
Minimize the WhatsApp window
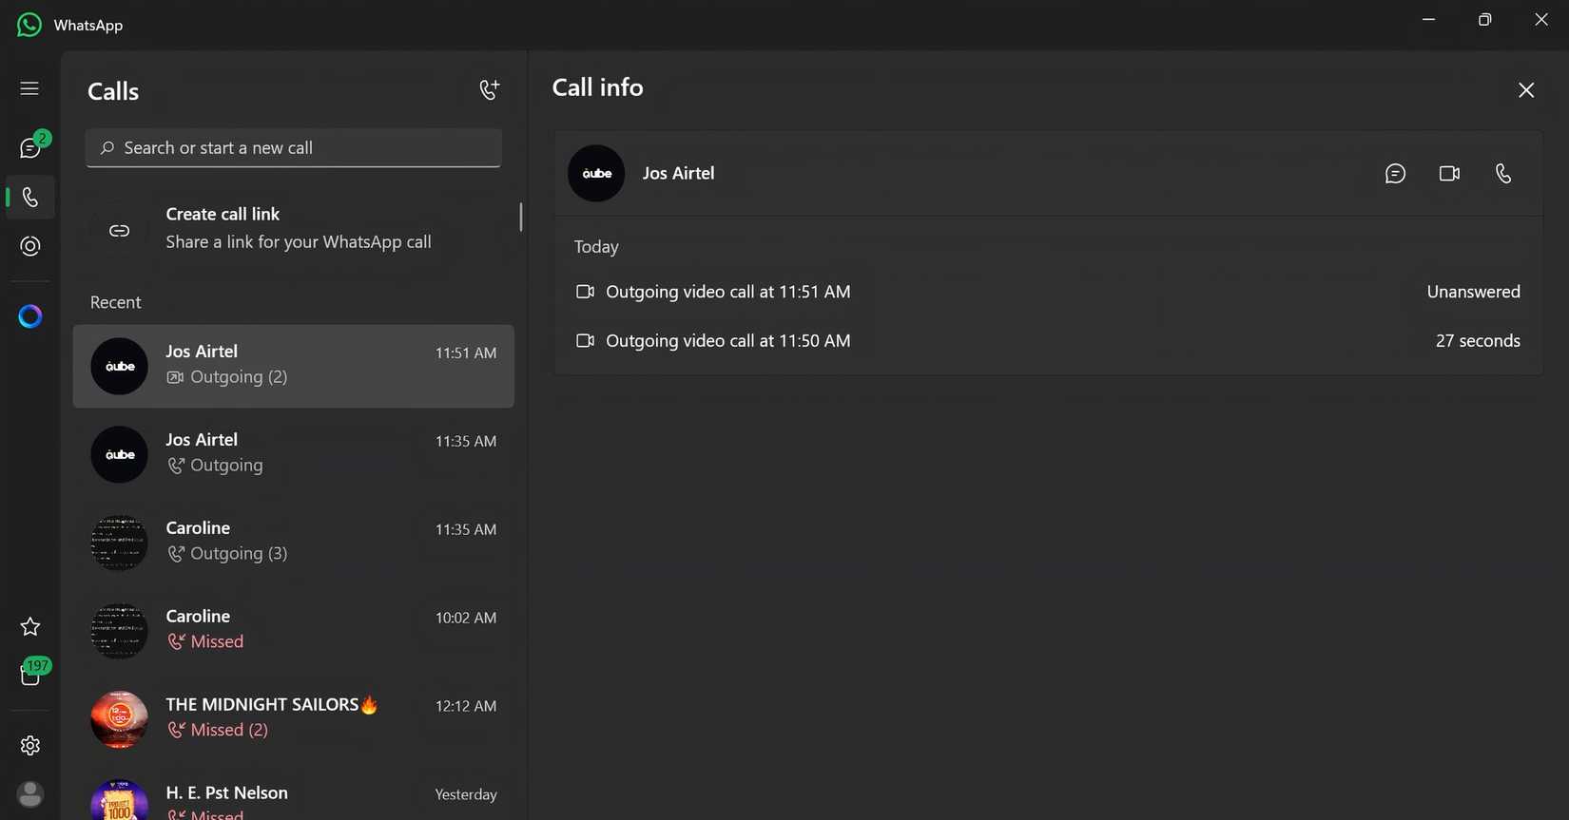pos(1428,20)
